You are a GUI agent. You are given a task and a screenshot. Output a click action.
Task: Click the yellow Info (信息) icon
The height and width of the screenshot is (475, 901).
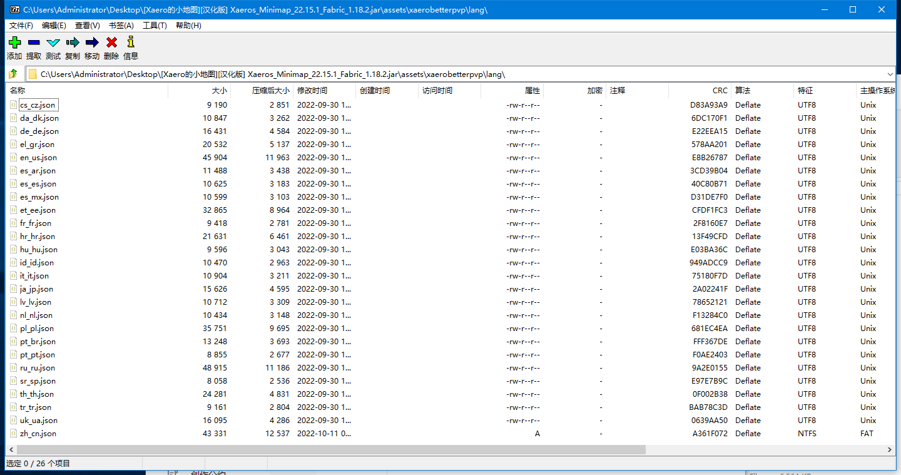131,42
